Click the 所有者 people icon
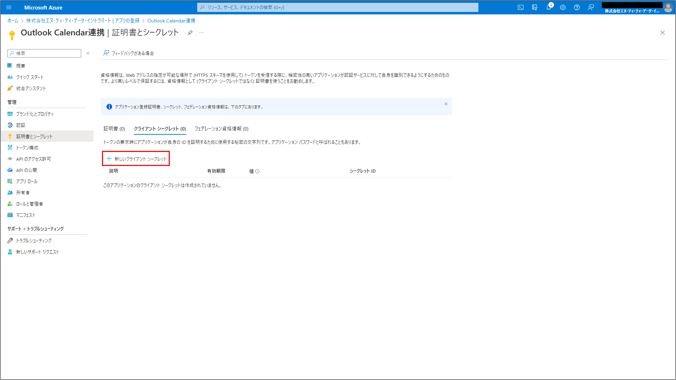The width and height of the screenshot is (676, 380). (x=10, y=192)
